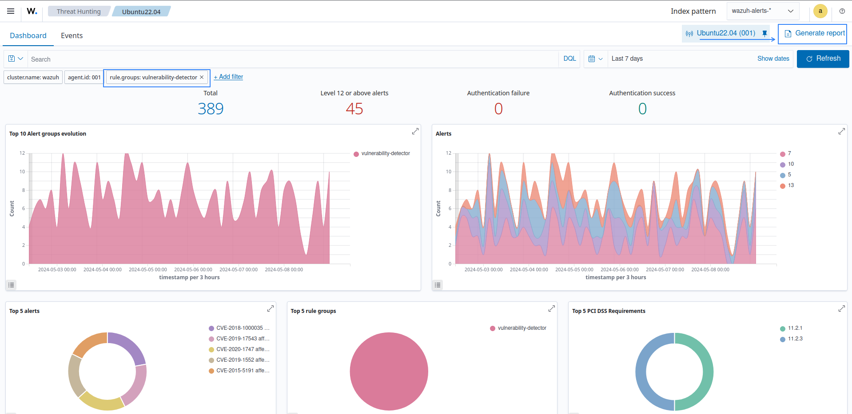Open the saved query dropdown arrow
The image size is (852, 414).
click(x=20, y=59)
